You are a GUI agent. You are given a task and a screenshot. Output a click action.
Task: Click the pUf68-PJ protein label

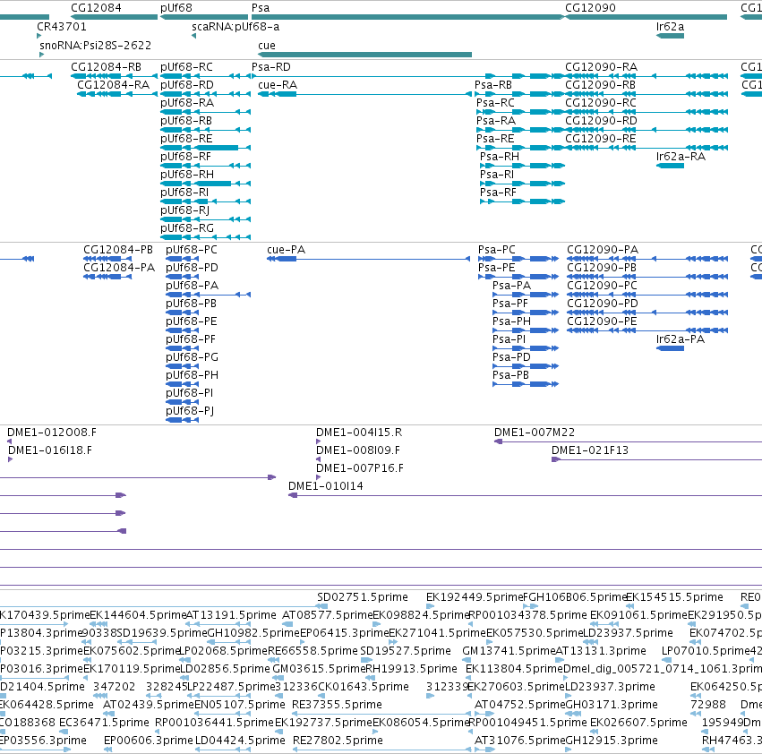pos(190,411)
